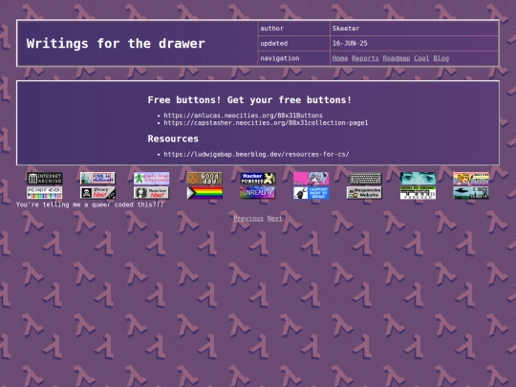
Task: Click the Half-Life lambda Good badge
Action: tap(204, 179)
